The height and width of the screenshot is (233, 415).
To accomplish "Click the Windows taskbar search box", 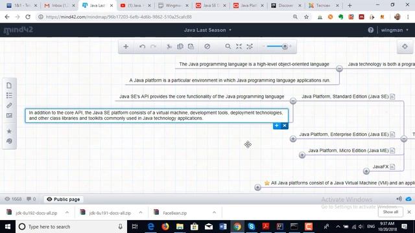I will [71, 227].
